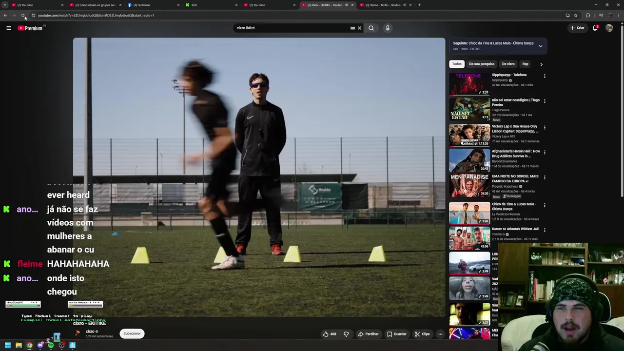Open the on-screen keyboard icon in search
This screenshot has height=351, width=624.
pos(352,28)
